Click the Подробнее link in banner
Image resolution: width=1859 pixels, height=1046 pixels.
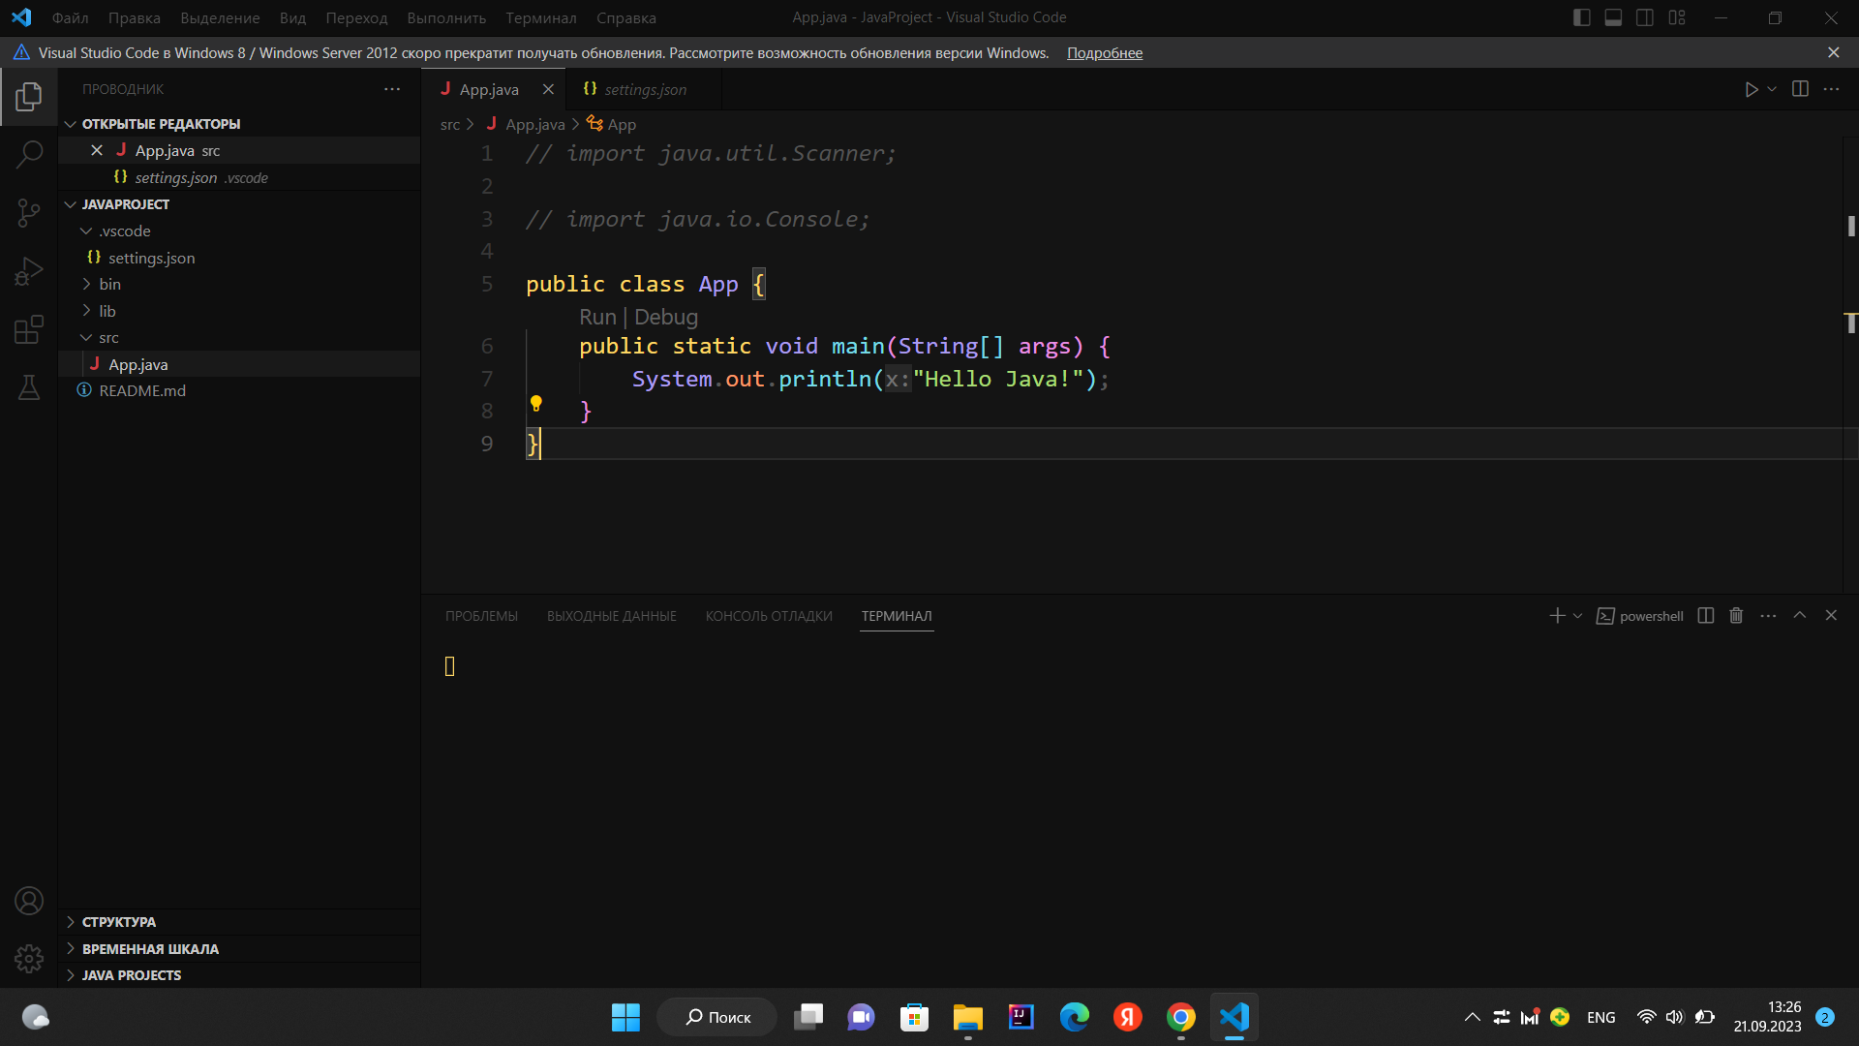tap(1105, 52)
